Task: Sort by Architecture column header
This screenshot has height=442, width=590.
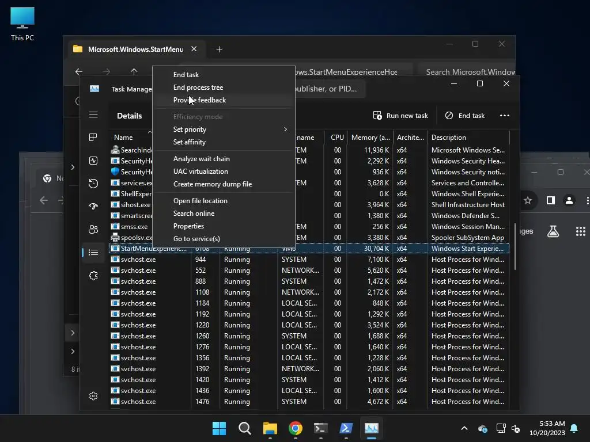Action: point(410,137)
